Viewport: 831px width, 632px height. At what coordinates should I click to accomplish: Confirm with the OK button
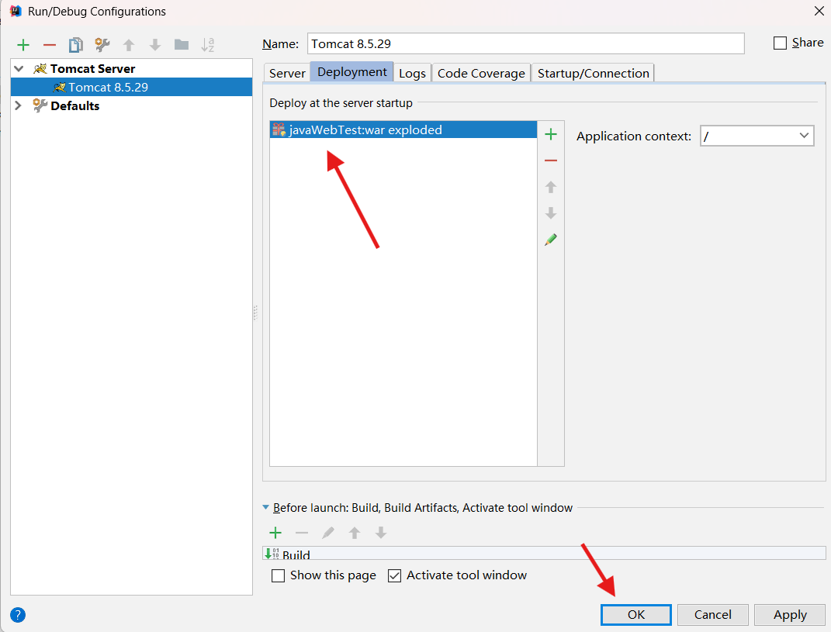(x=636, y=614)
